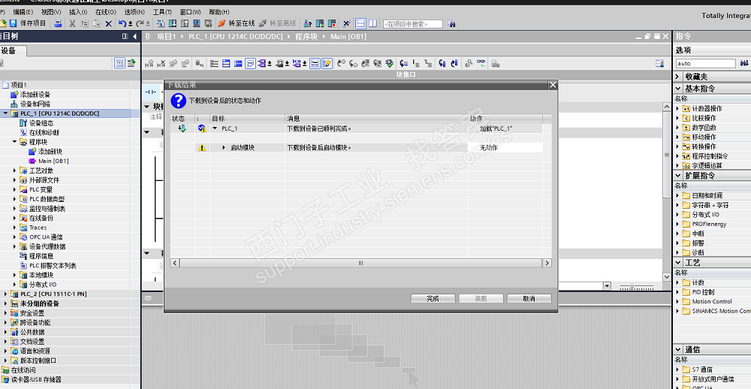This screenshot has width=751, height=389.
Task: Expand PLC_2 [CPU 1511C-1 PN] node
Action: click(6, 294)
